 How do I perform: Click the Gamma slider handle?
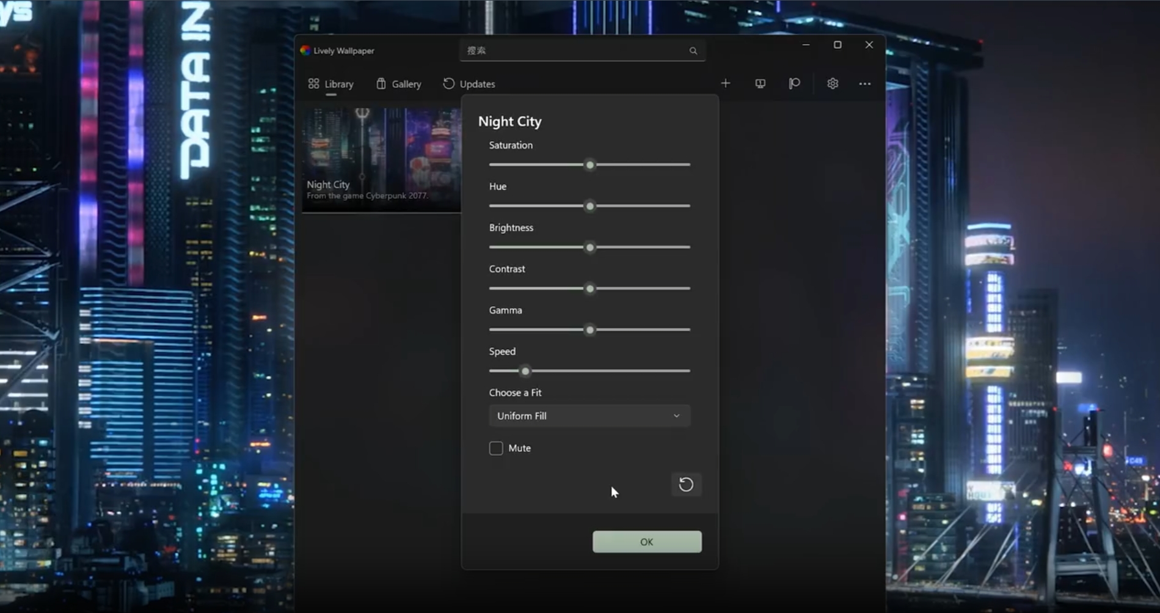point(589,329)
